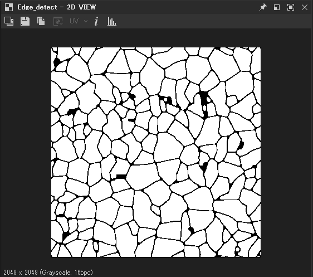
Task: Show image information with the italic i icon
Action: tap(96, 21)
